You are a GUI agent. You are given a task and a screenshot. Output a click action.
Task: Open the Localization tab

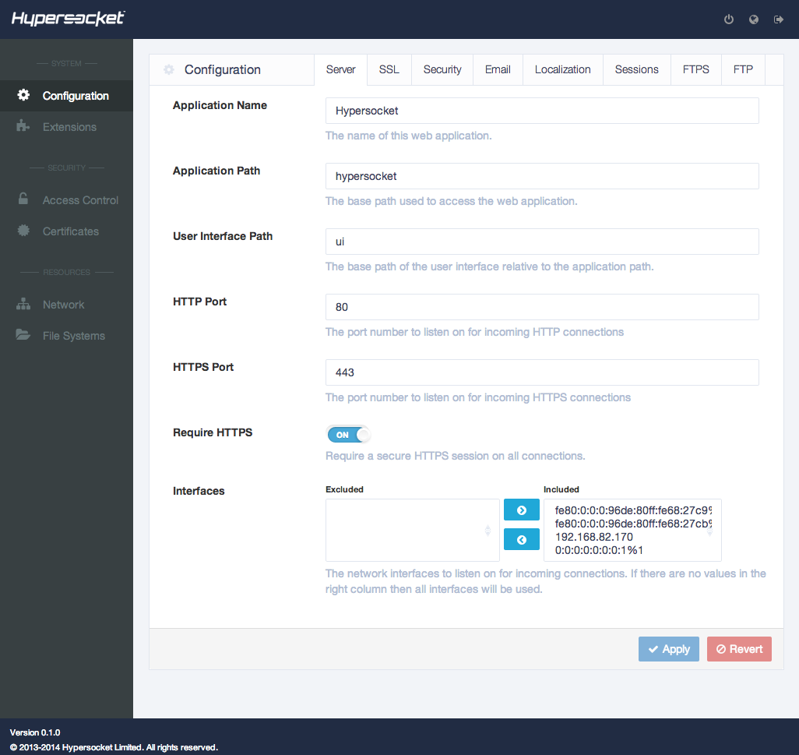click(x=562, y=69)
